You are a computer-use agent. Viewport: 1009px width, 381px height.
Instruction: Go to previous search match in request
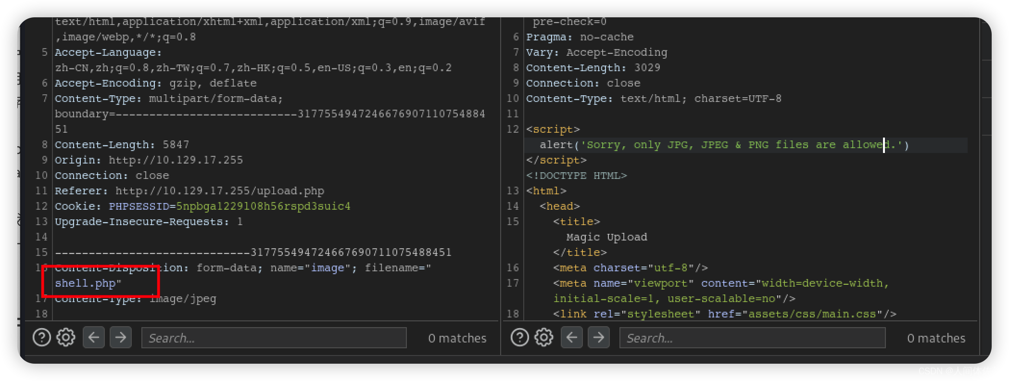(94, 338)
